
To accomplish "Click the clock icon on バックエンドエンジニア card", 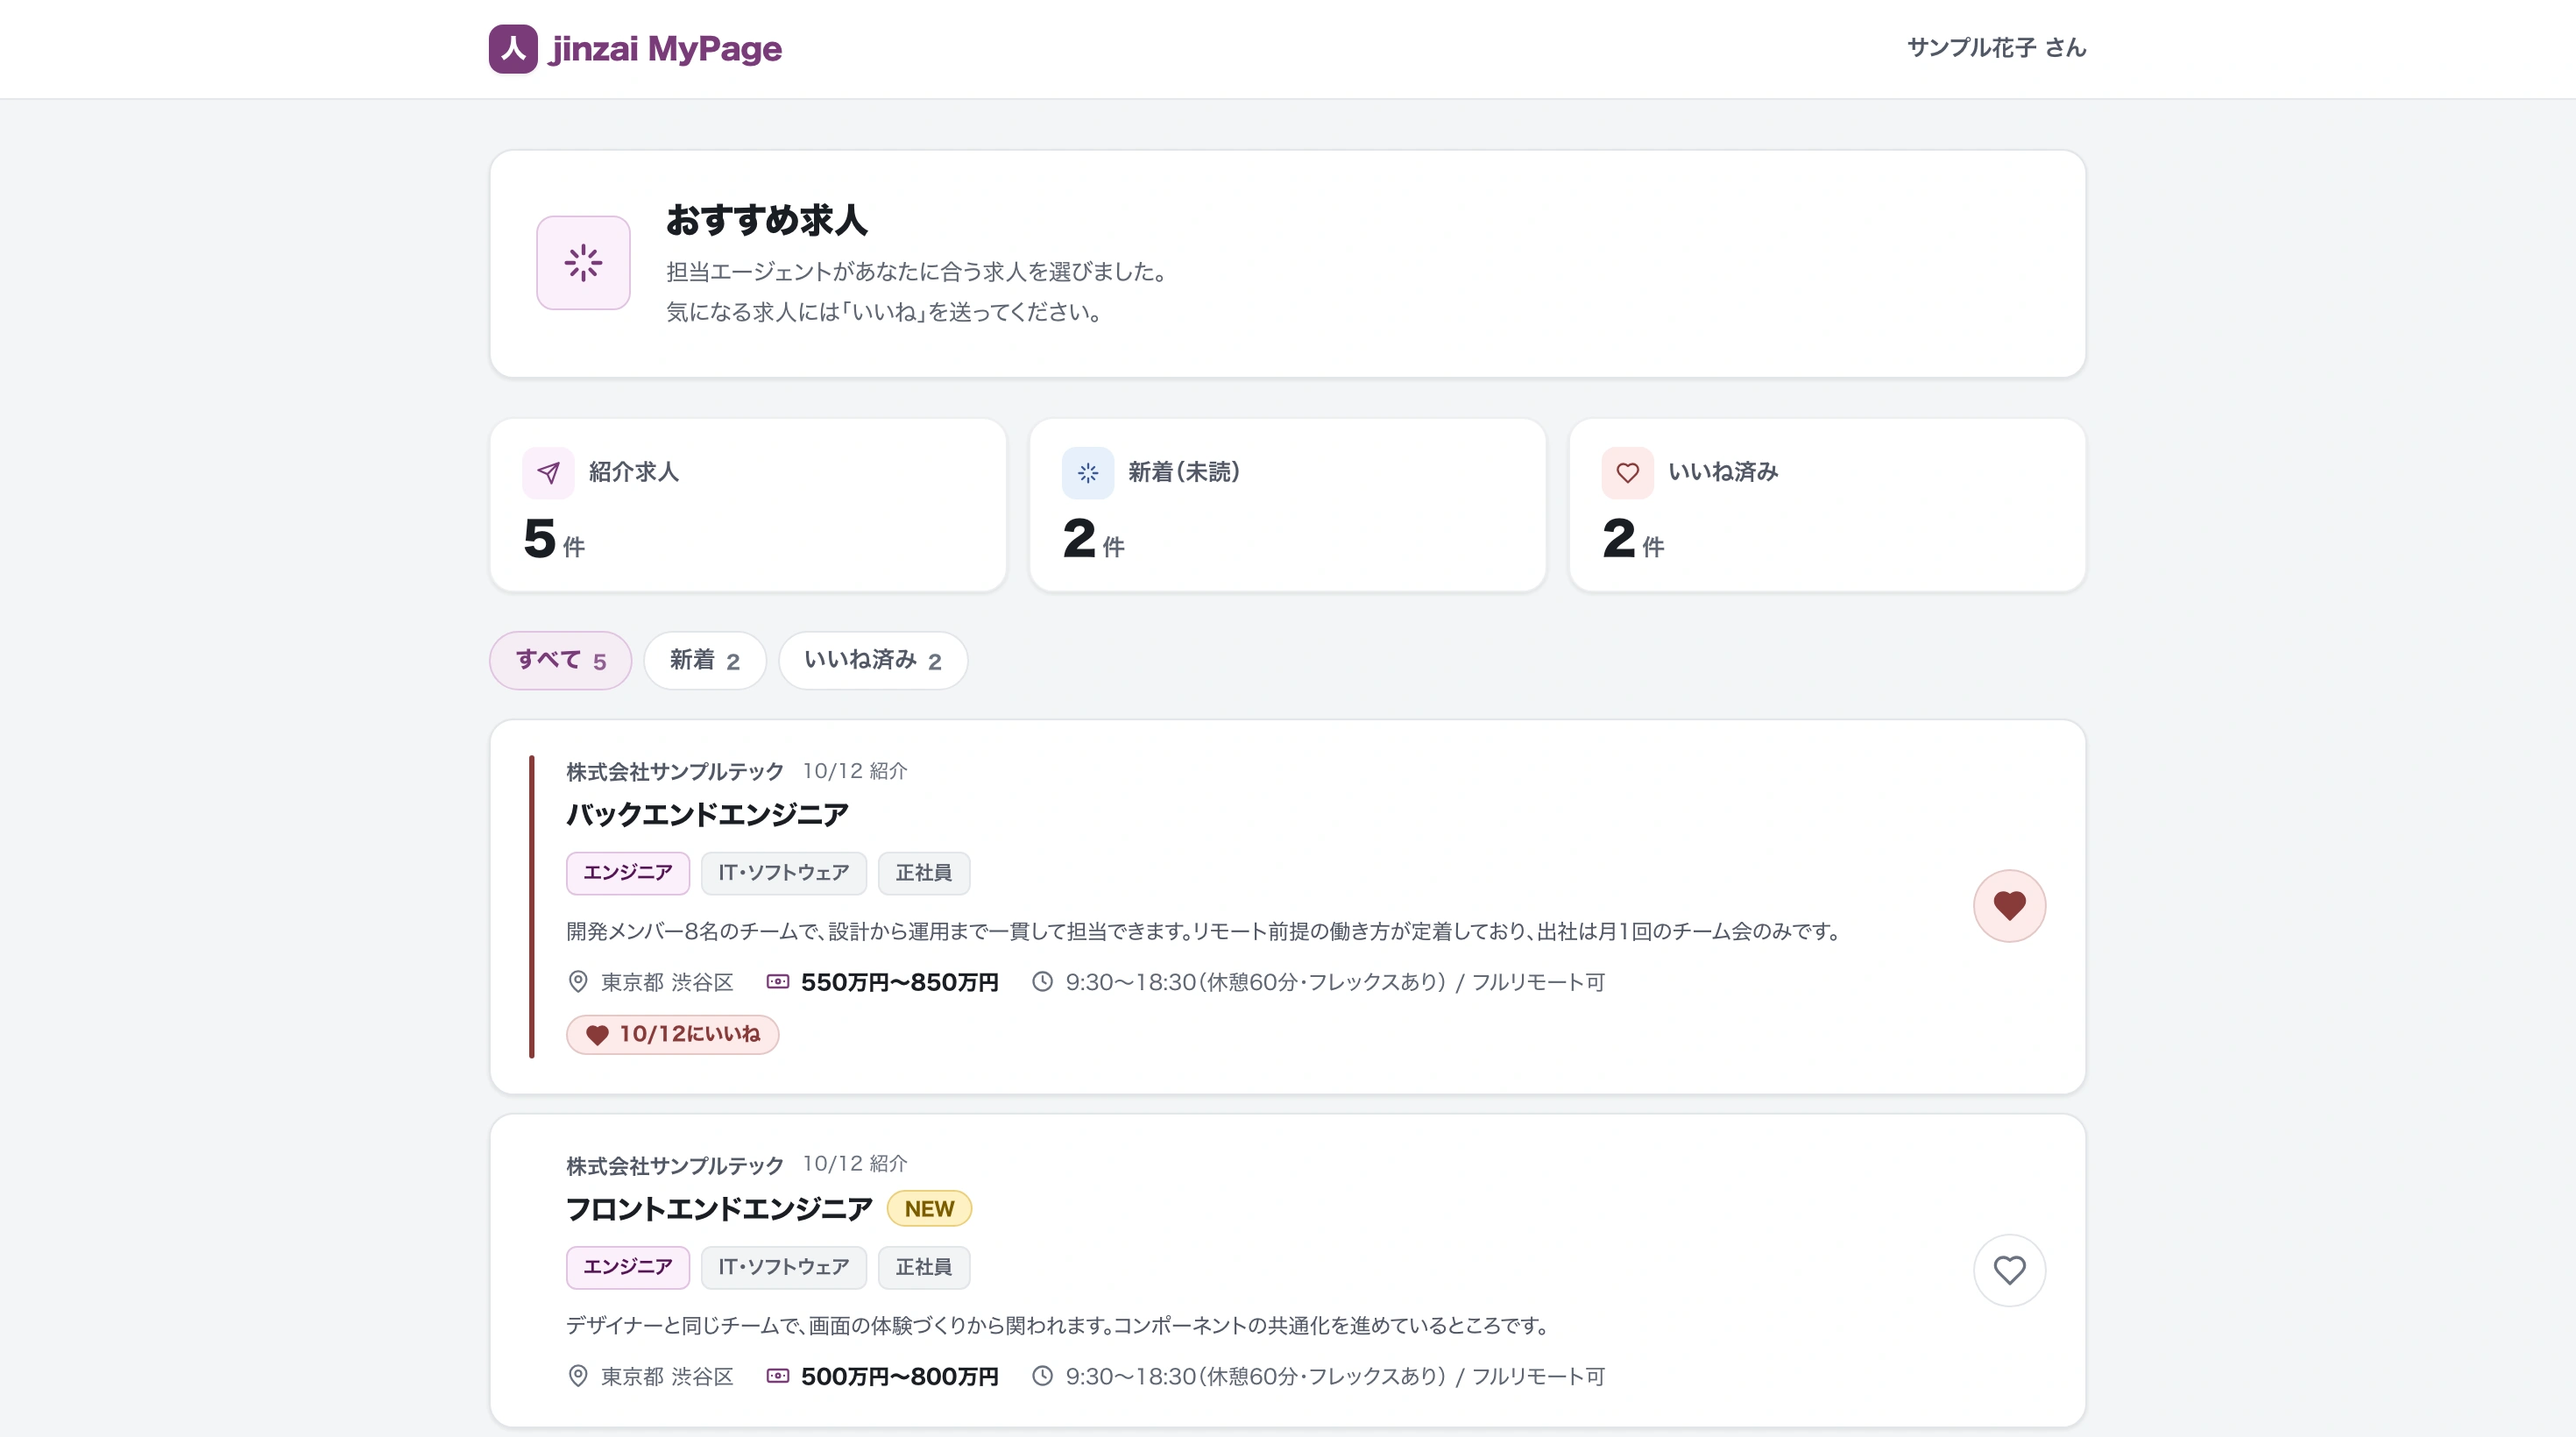I will click(x=1042, y=982).
